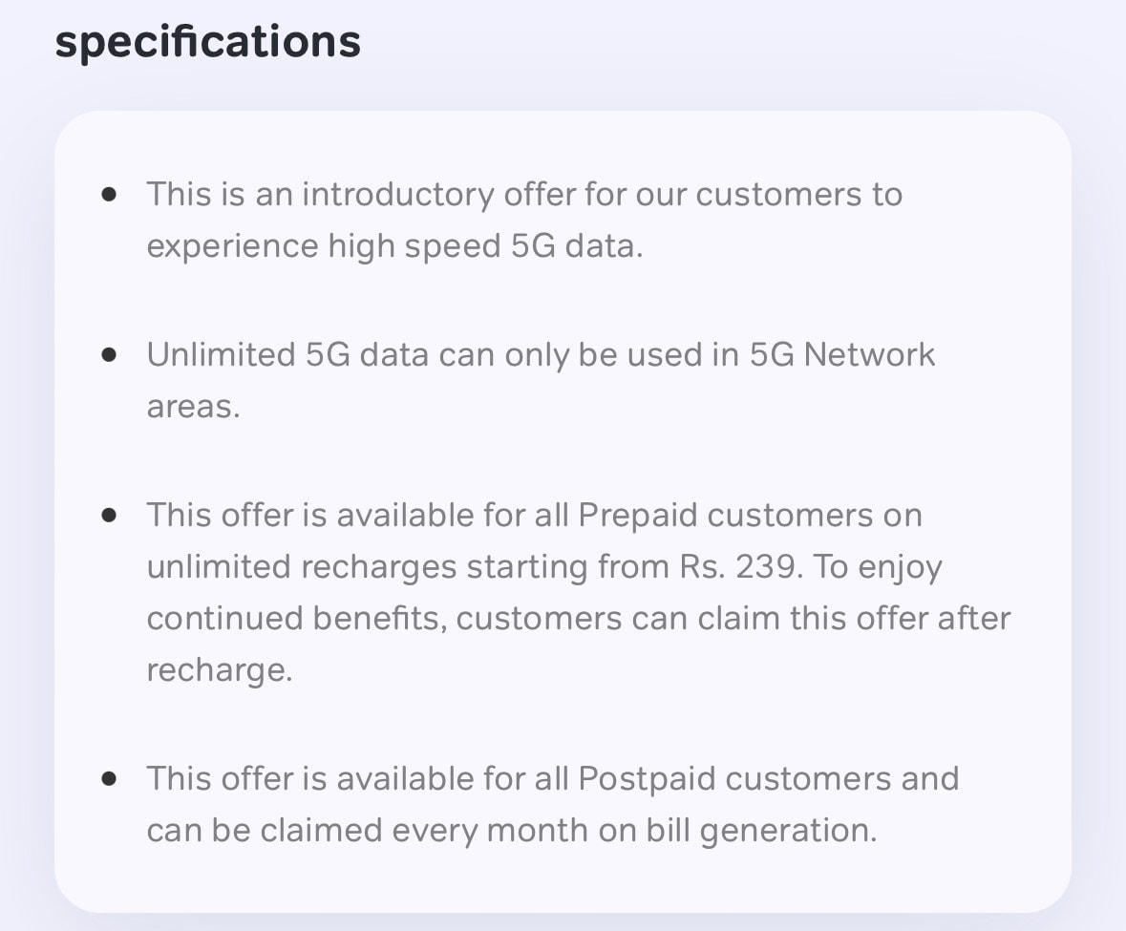Click the words 'unlimited recharges'
The width and height of the screenshot is (1126, 931).
tap(302, 567)
